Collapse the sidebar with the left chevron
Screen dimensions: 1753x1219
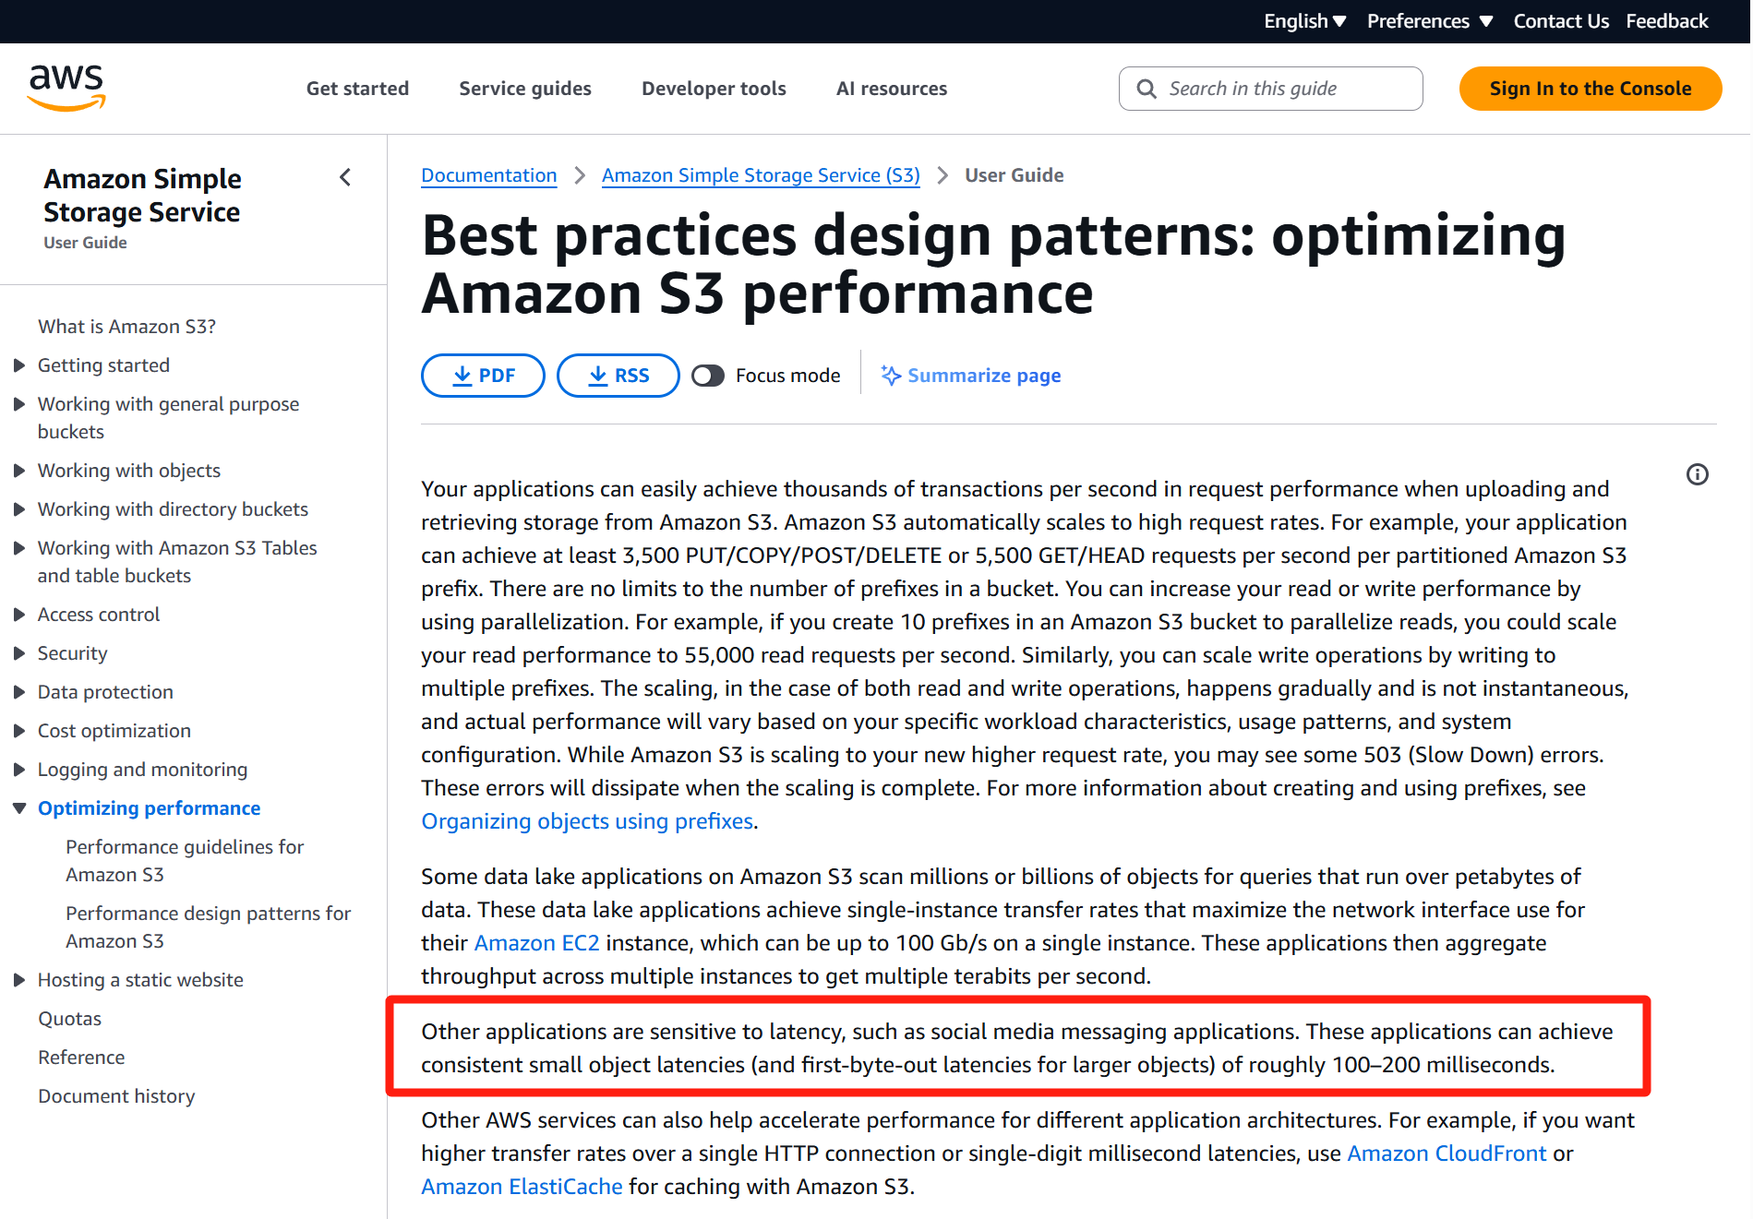click(345, 177)
